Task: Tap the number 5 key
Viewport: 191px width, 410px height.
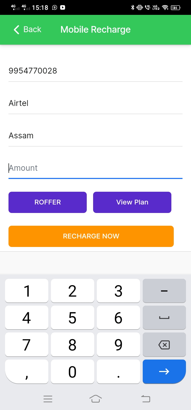Action: (72, 318)
